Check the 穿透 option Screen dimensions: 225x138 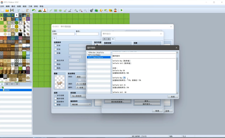point(55,105)
